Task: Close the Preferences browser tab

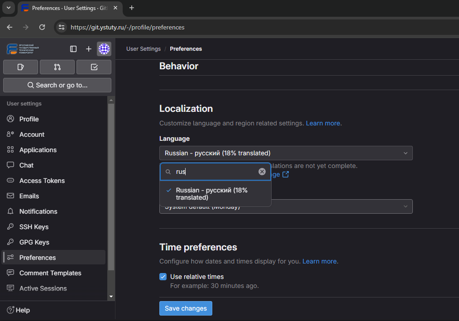Action: click(x=115, y=8)
